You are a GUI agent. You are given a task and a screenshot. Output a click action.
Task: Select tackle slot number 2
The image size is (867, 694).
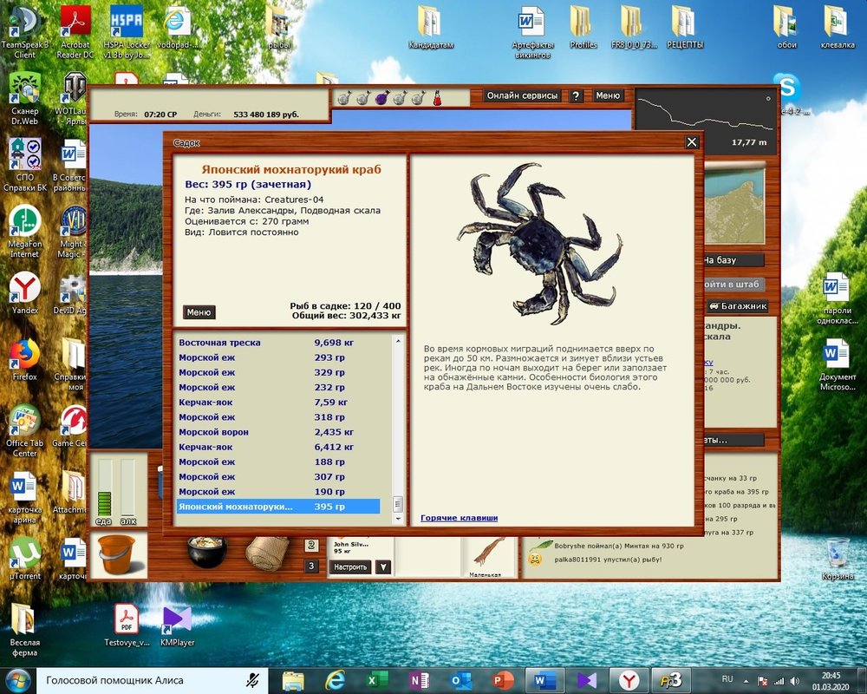point(311,546)
